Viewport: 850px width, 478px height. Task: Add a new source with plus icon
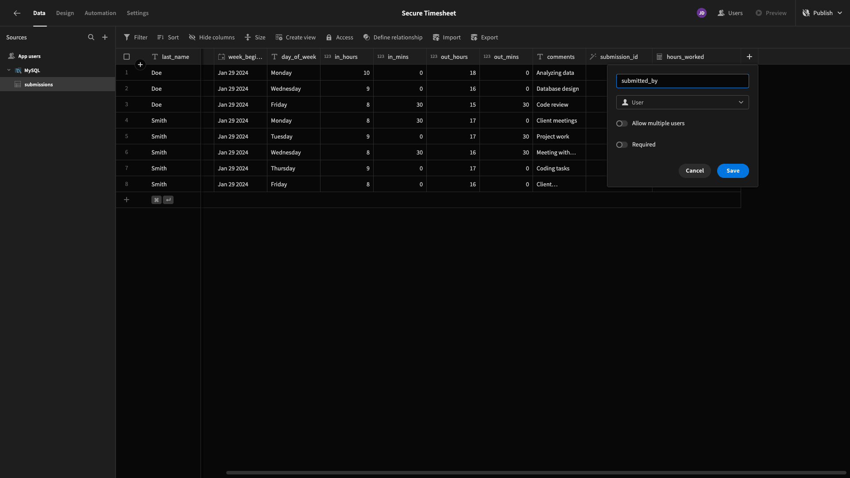tap(105, 38)
